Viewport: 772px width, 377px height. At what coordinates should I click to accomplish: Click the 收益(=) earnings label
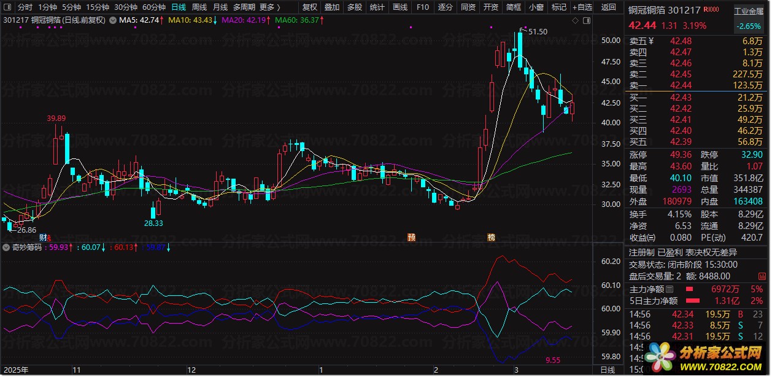(642, 238)
